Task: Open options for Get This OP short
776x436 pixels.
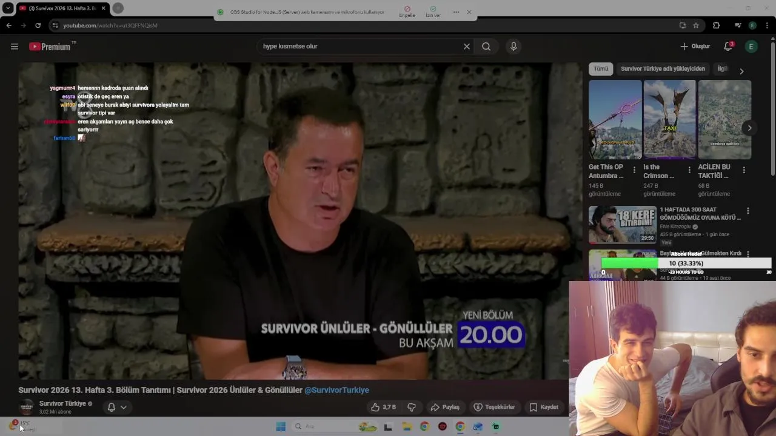Action: click(x=634, y=170)
